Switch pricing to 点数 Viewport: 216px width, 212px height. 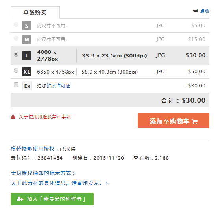[x=205, y=11]
